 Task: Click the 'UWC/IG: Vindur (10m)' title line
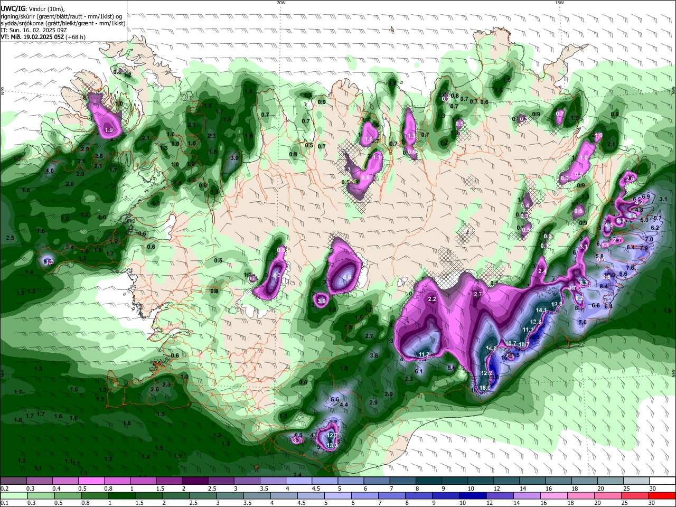pyautogui.click(x=33, y=9)
